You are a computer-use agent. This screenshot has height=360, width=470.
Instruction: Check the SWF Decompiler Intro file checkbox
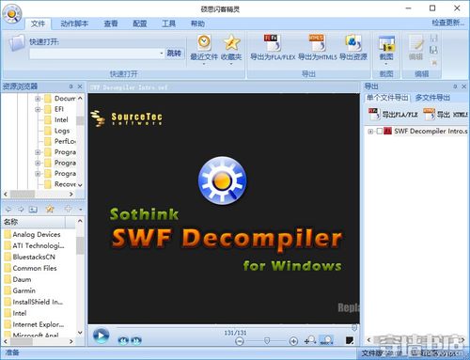pyautogui.click(x=379, y=131)
